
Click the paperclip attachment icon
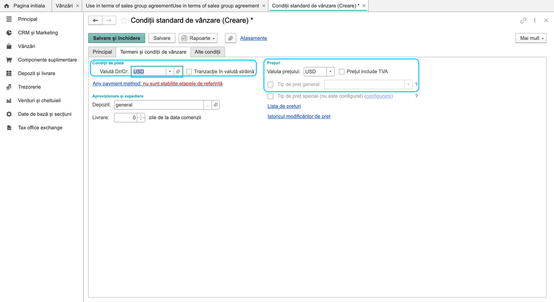point(231,38)
